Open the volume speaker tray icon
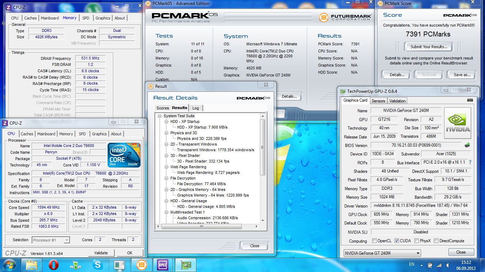485x272 pixels. click(x=448, y=265)
